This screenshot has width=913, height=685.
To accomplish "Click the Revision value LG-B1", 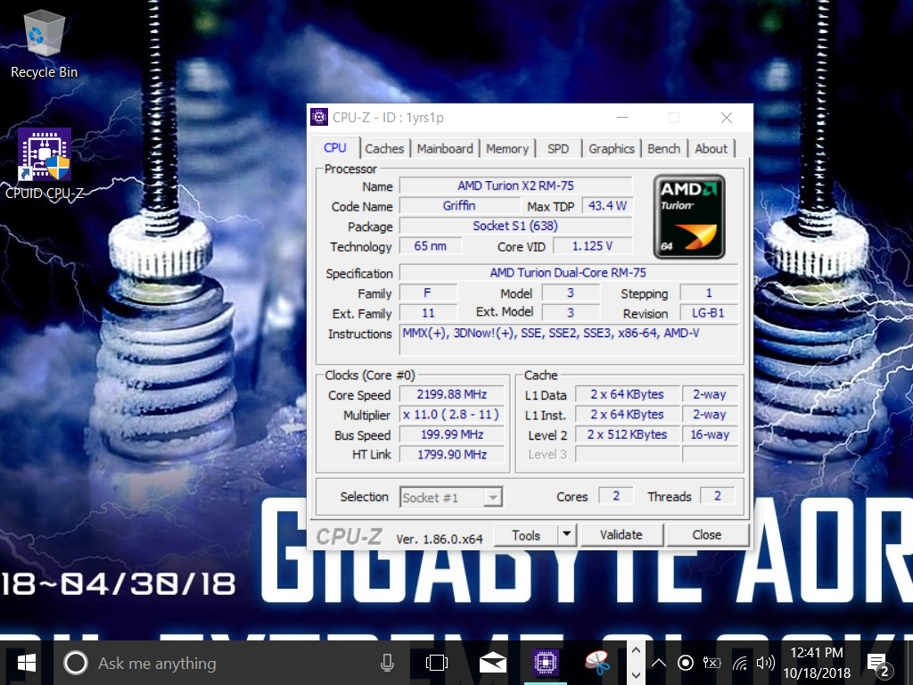I will click(709, 313).
